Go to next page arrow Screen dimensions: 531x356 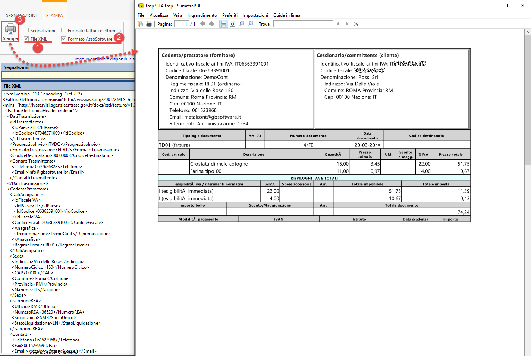click(211, 24)
